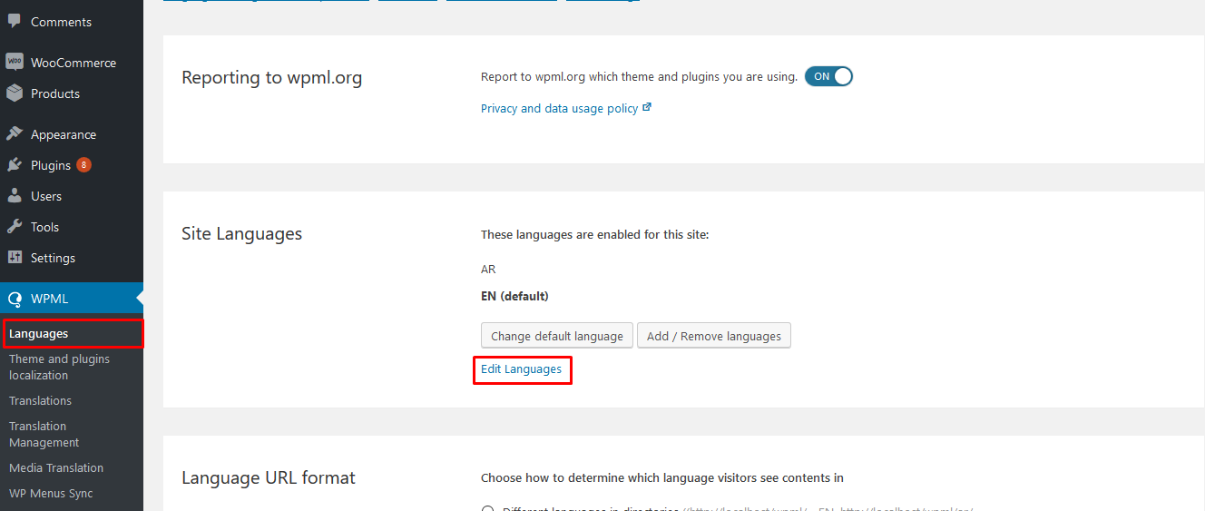Turn off reporting to wpml.org switch
The width and height of the screenshot is (1205, 511).
click(x=829, y=76)
